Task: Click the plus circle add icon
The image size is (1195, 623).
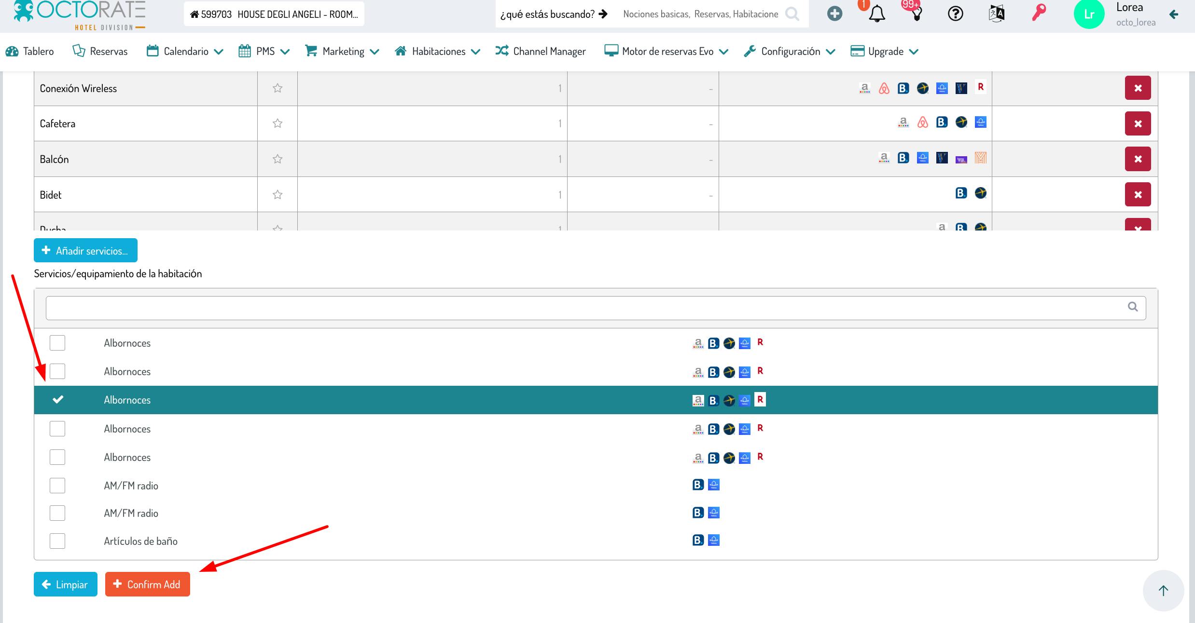Action: pos(834,14)
